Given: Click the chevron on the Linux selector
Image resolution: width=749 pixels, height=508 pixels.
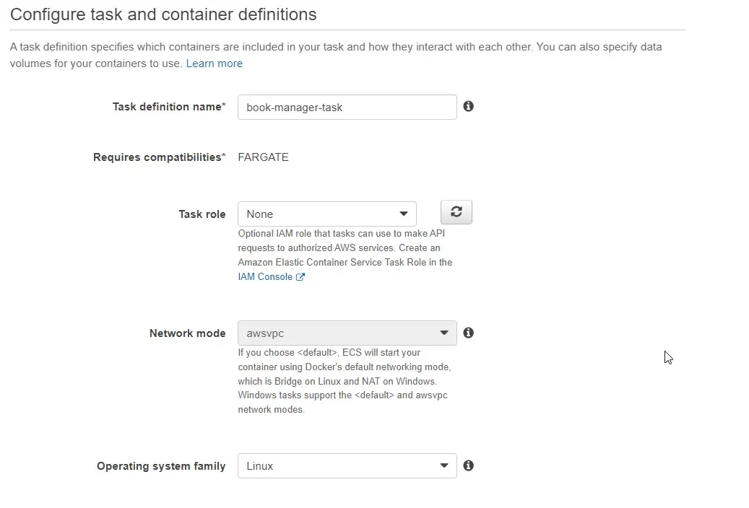Looking at the screenshot, I should tap(443, 465).
